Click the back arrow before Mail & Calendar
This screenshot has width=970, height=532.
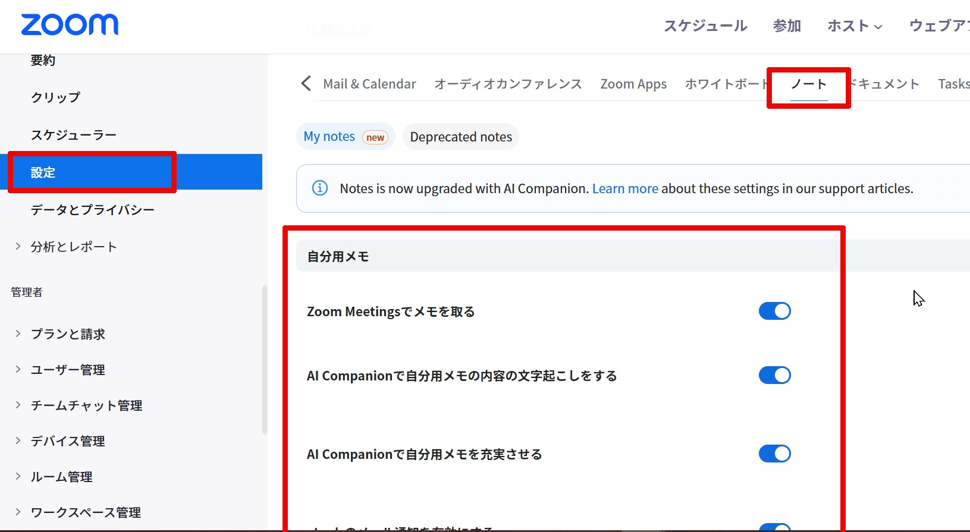306,84
